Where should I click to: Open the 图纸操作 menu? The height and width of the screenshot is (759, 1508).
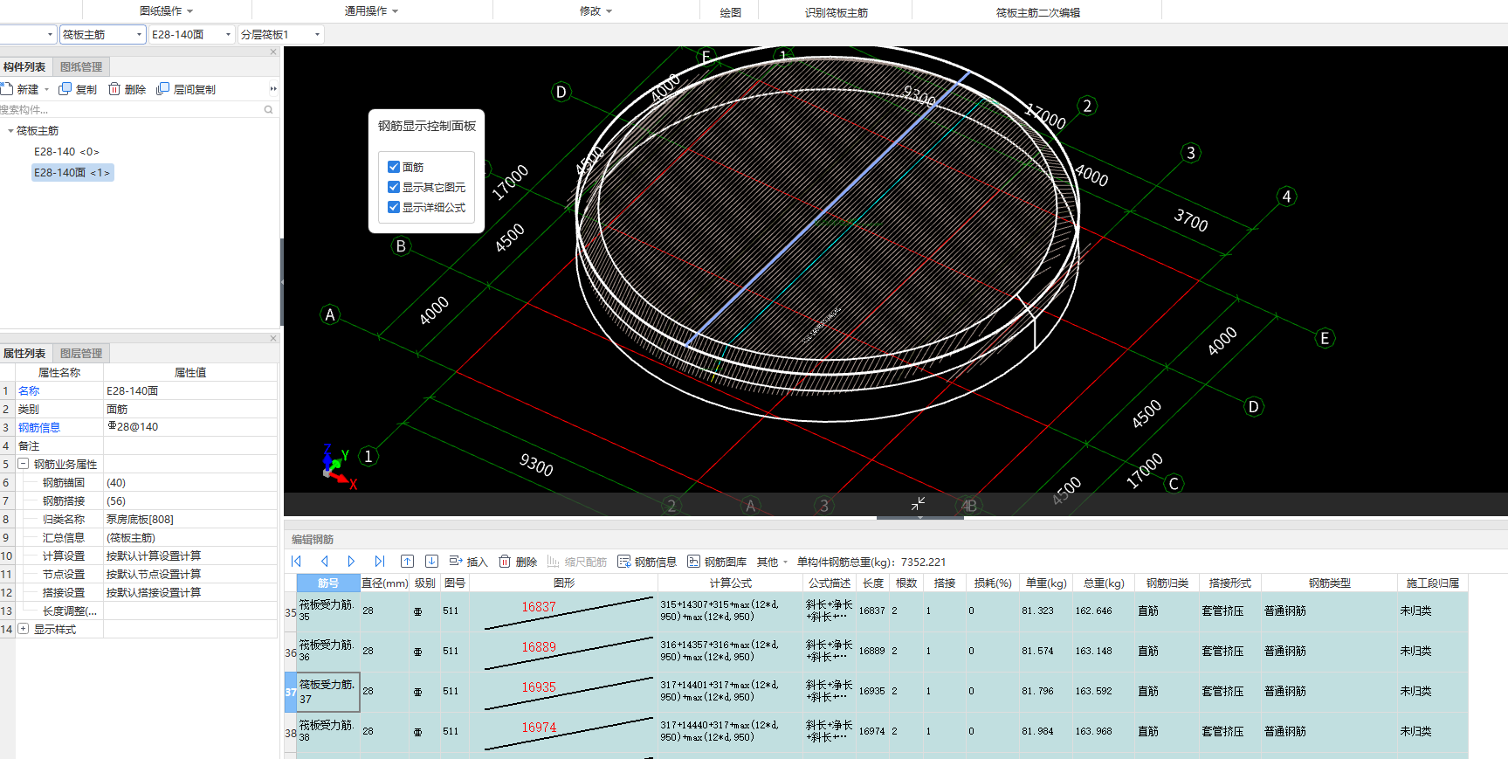pos(166,11)
